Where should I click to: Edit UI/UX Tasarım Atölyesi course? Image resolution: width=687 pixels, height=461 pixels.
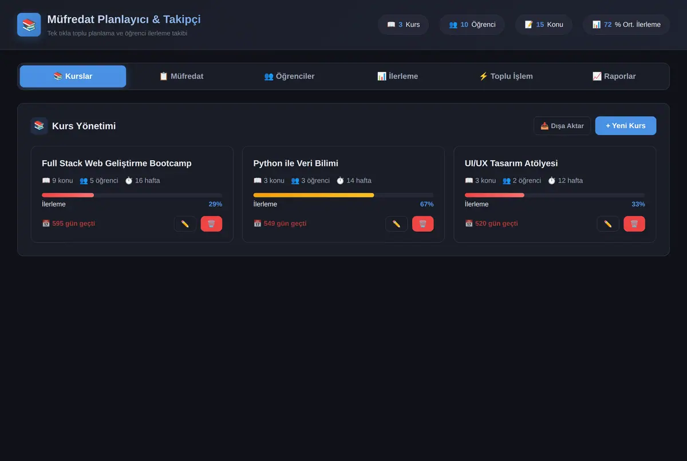pos(608,224)
